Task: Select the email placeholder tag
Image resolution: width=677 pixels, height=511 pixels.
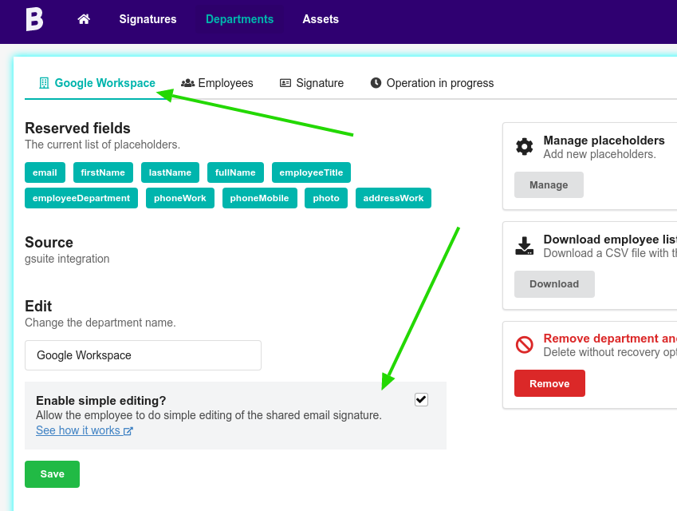Action: point(45,172)
